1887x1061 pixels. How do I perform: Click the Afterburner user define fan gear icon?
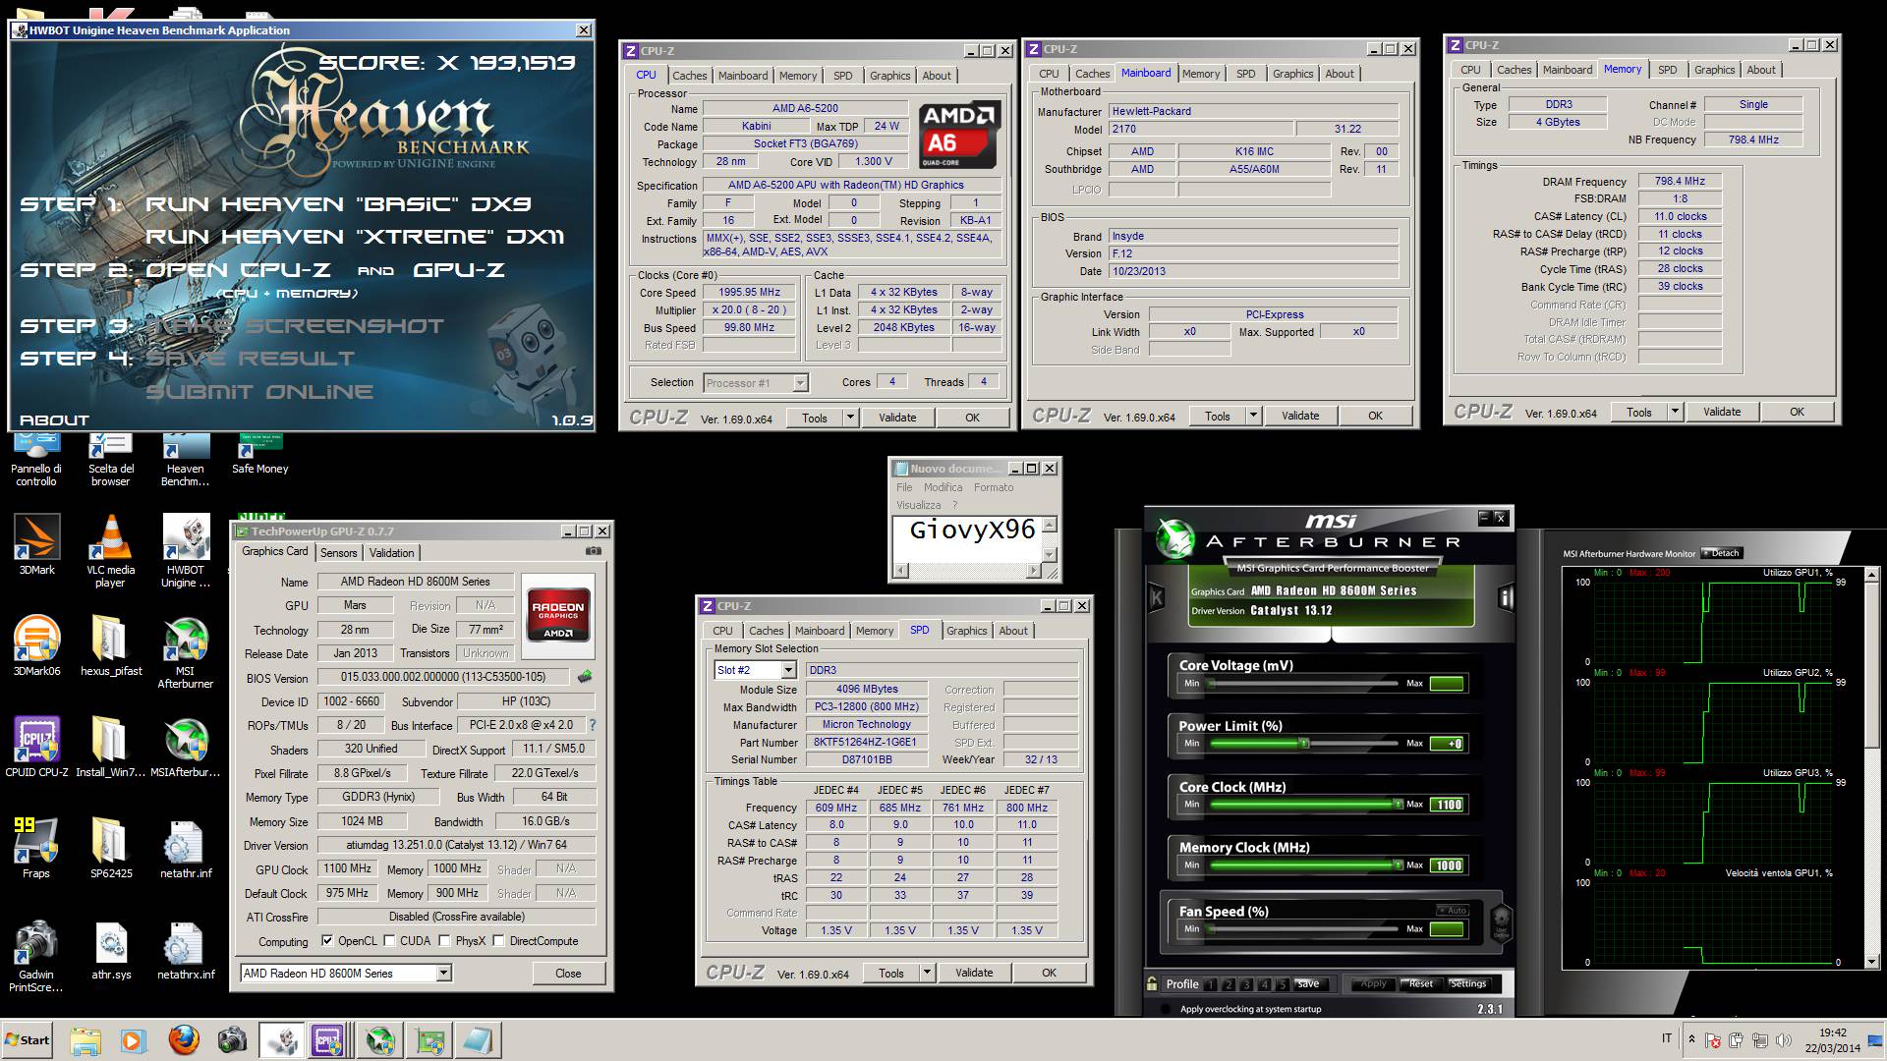(x=1501, y=923)
